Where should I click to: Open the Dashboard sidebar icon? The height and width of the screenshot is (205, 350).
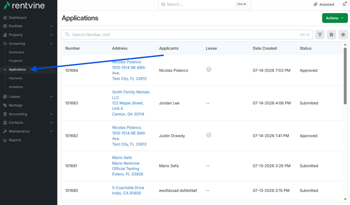point(5,18)
